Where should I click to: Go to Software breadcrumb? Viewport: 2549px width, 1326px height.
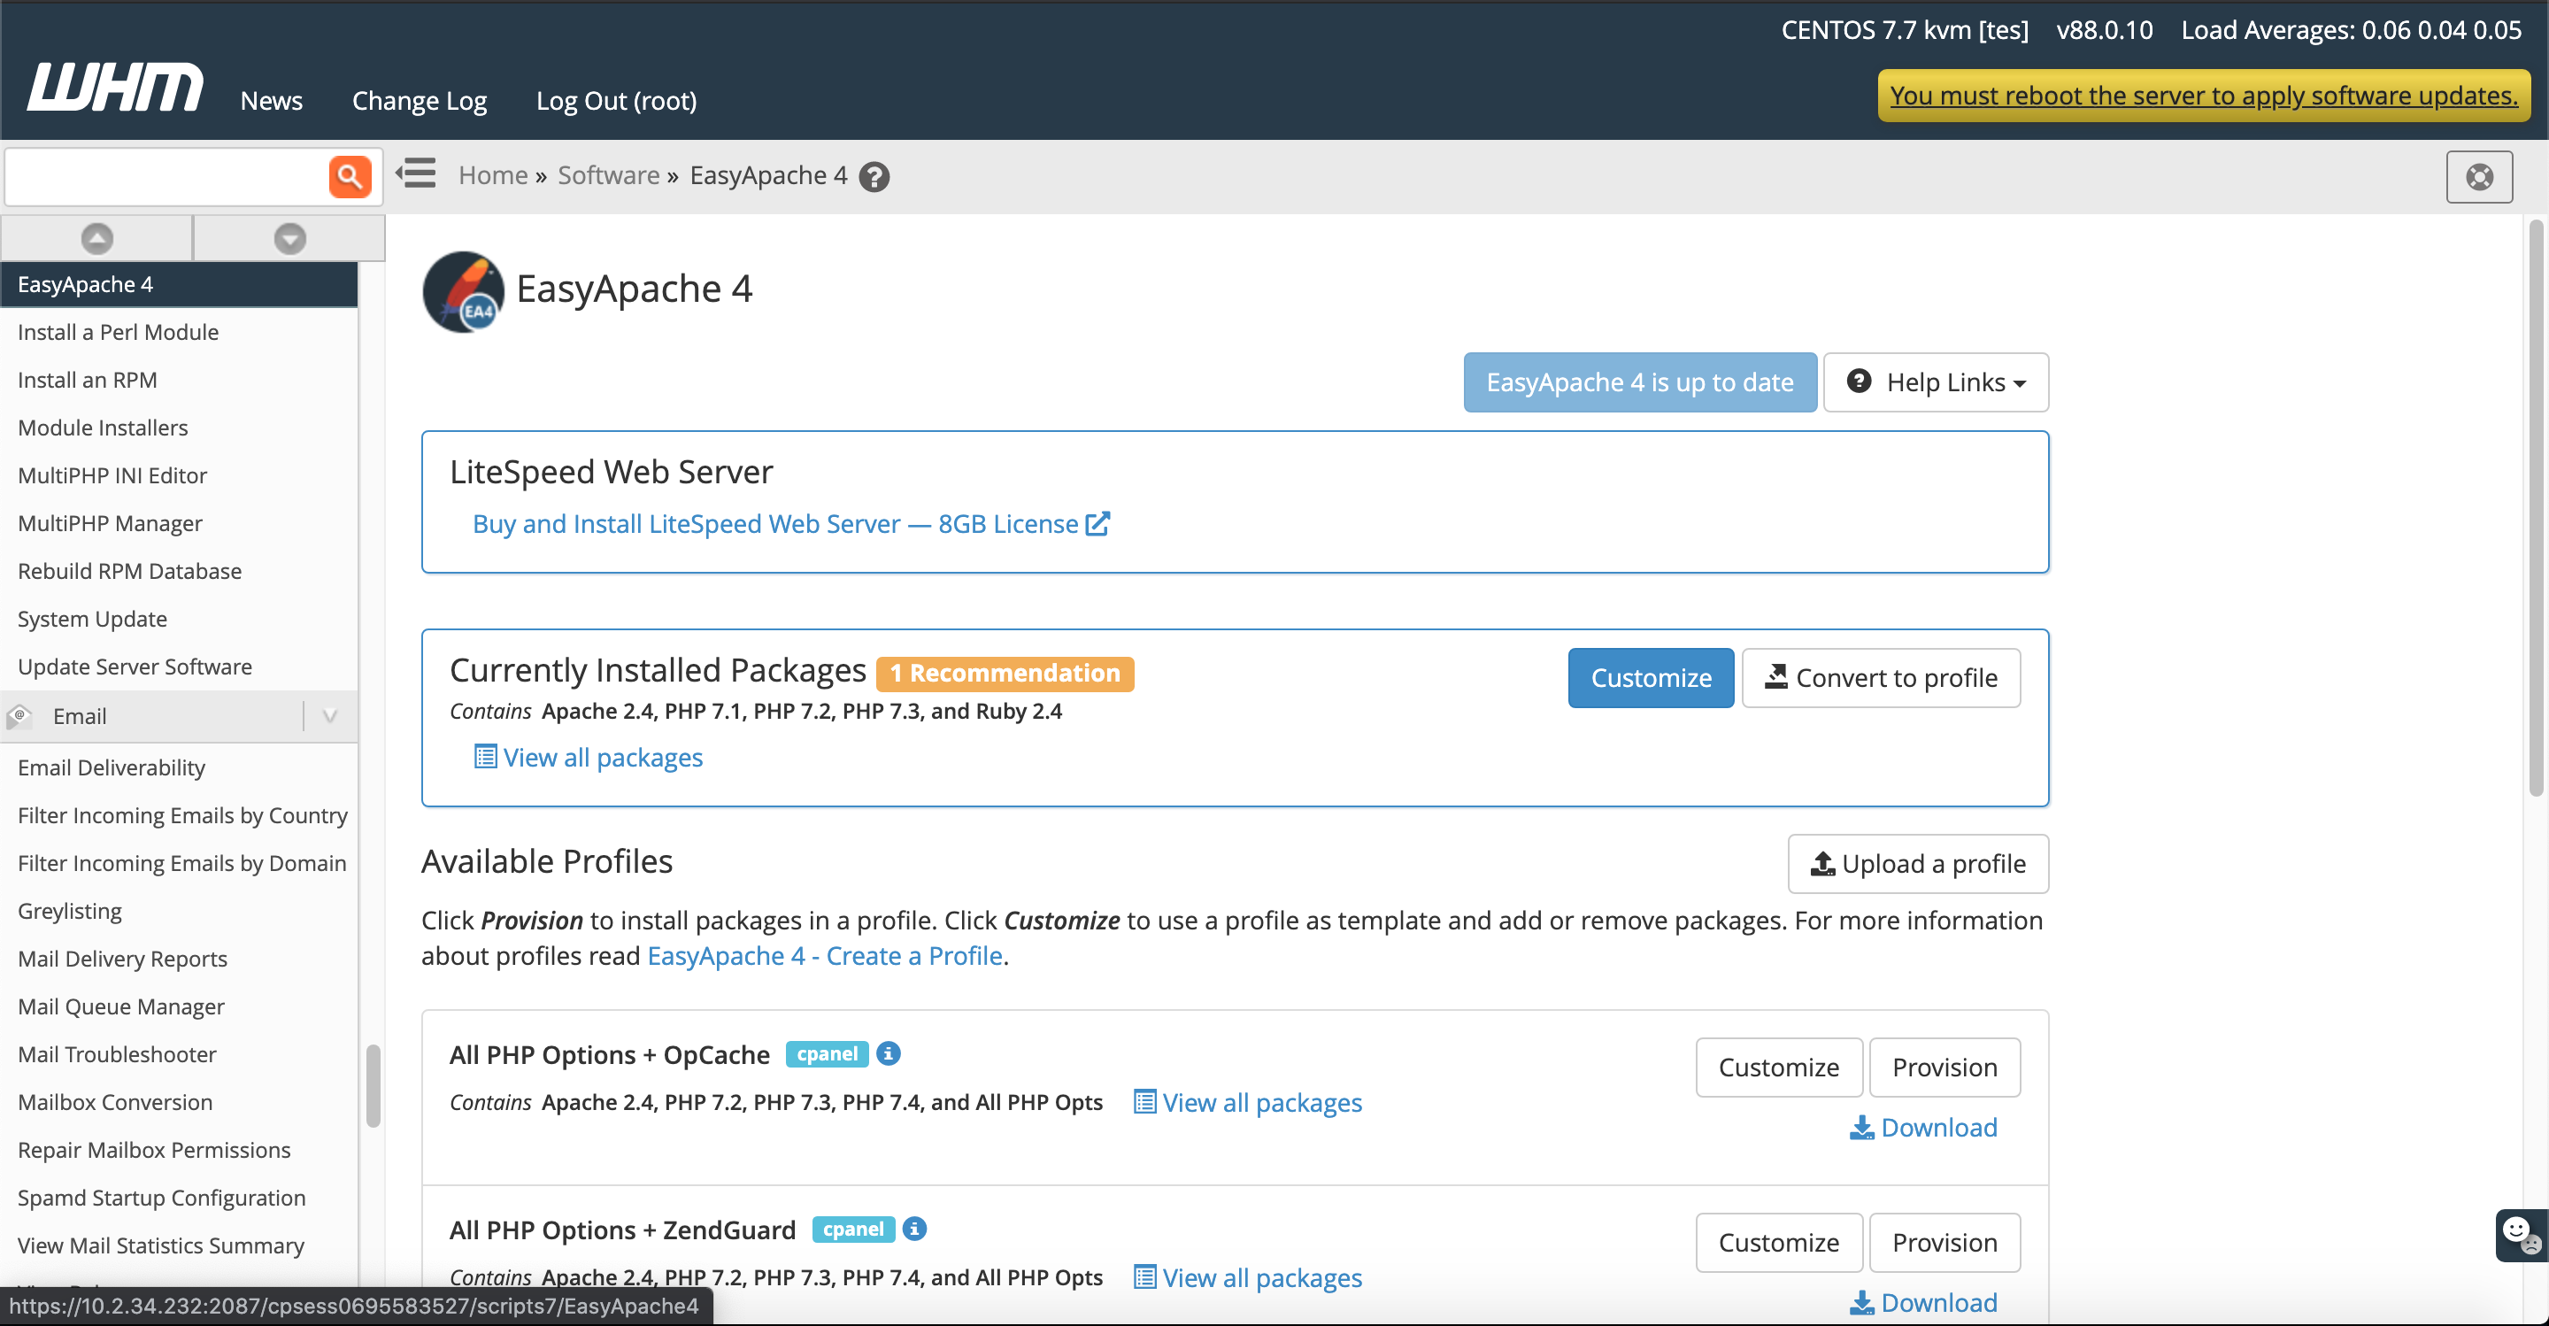tap(609, 175)
